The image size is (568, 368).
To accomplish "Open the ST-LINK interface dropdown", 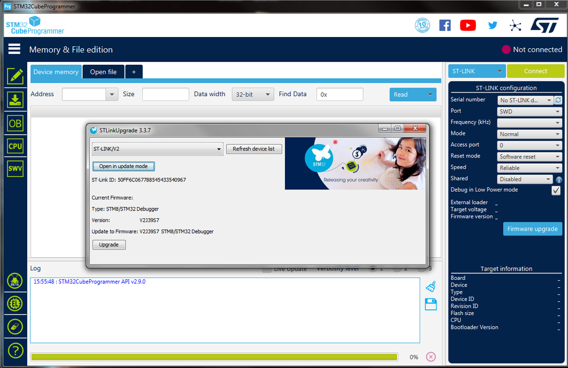I will tap(476, 71).
